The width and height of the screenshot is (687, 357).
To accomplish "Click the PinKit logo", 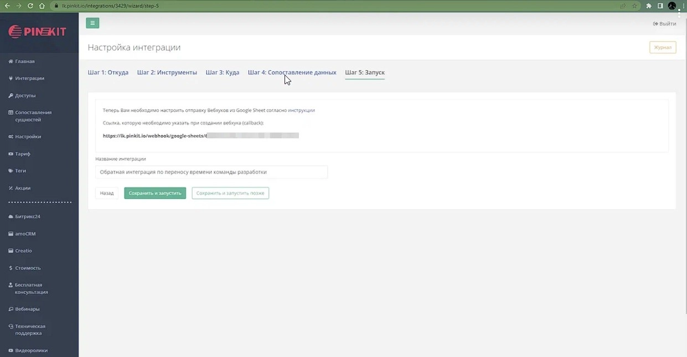I will tap(38, 32).
